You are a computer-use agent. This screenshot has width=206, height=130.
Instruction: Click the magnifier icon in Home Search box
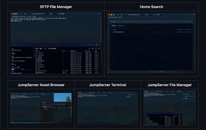click(112, 22)
